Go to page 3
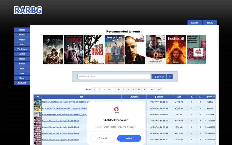Viewport: 232px width, 145px height. click(104, 89)
